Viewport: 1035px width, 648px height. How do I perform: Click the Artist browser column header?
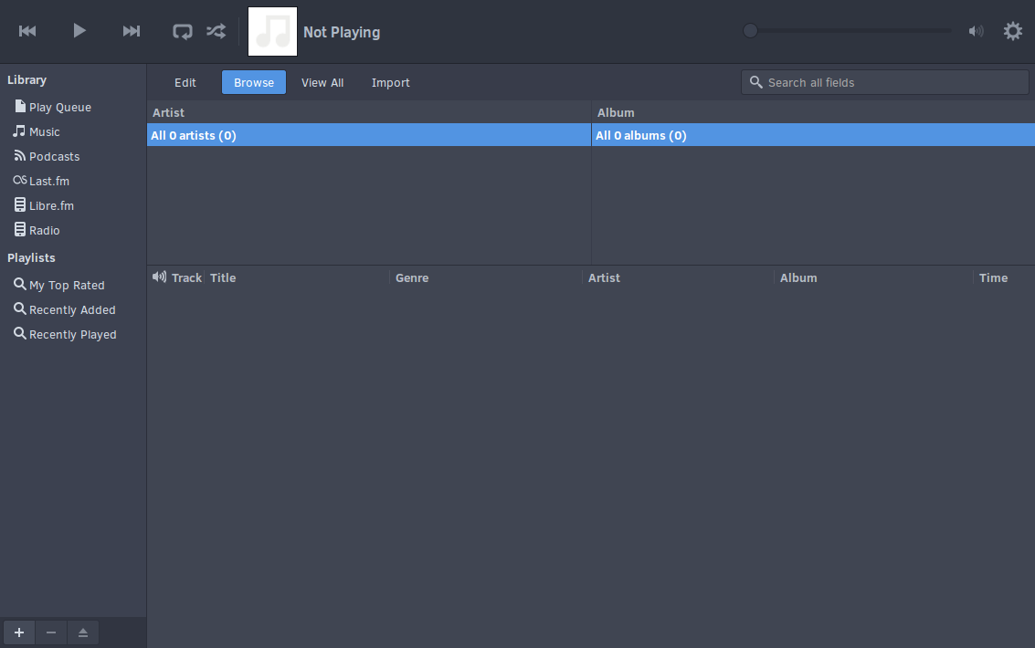point(369,113)
